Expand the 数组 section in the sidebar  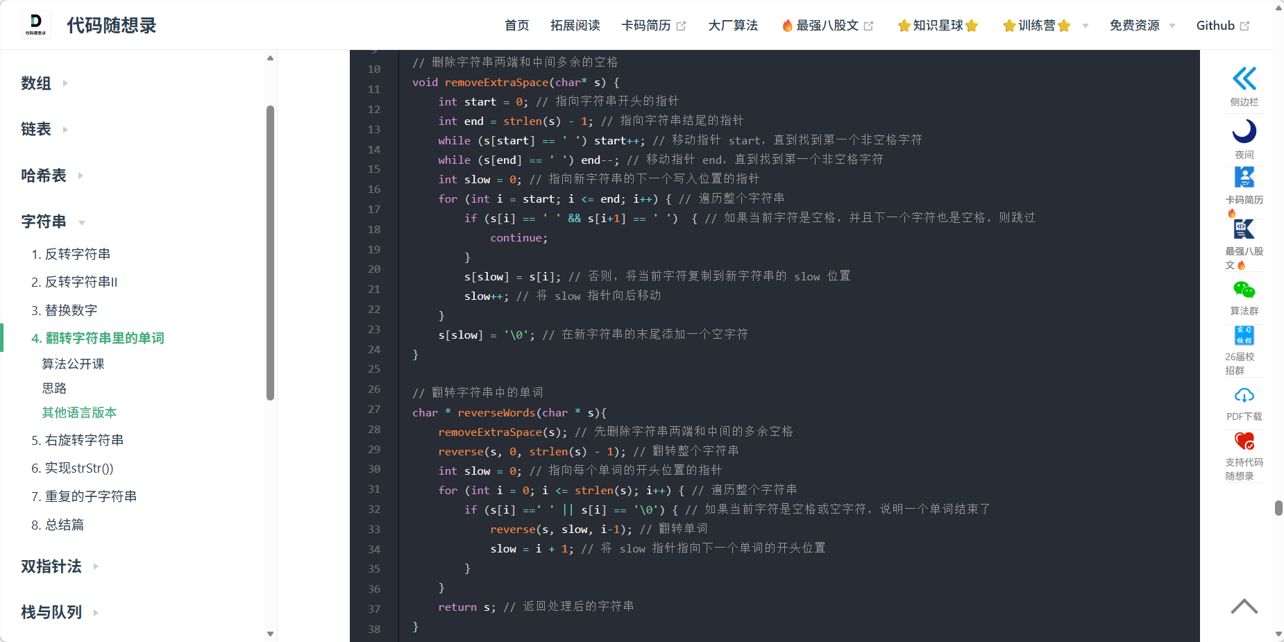pos(65,83)
